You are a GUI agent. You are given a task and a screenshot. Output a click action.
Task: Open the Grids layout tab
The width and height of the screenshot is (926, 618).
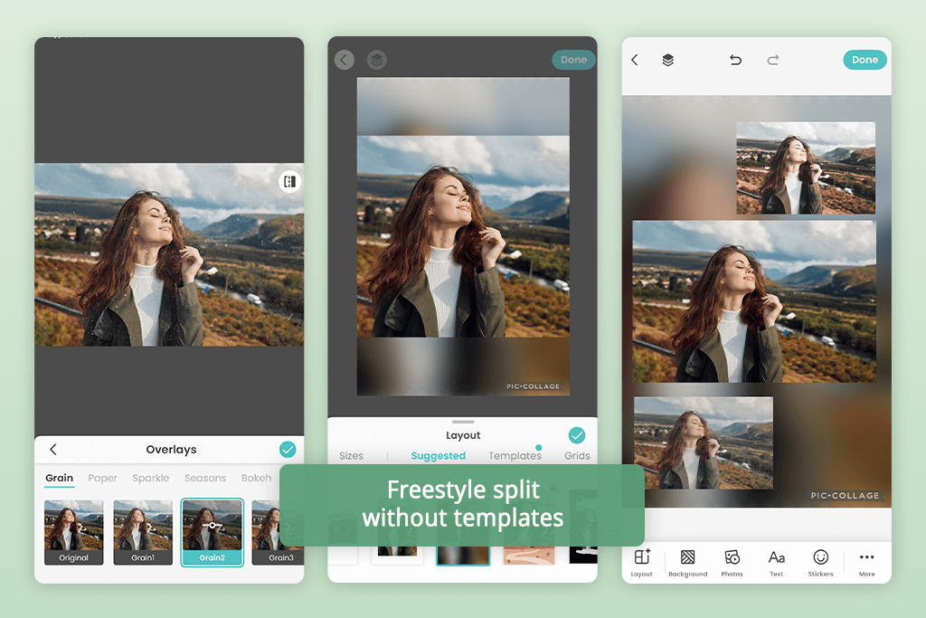click(x=577, y=455)
